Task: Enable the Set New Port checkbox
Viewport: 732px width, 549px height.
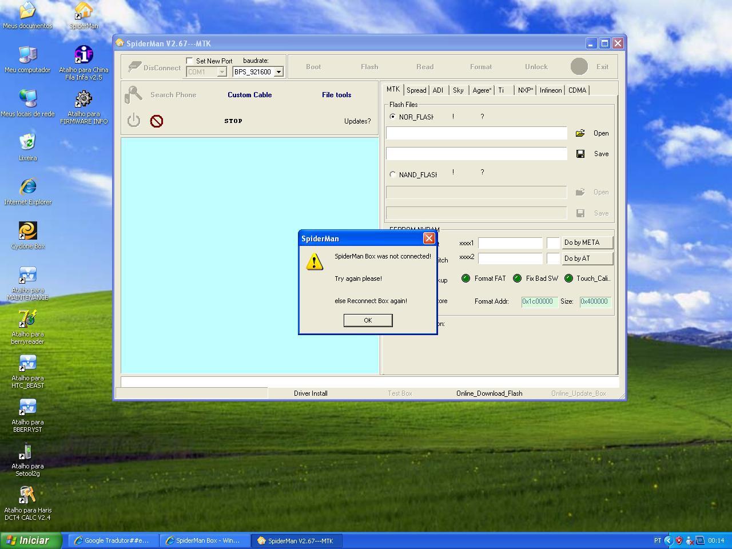Action: click(190, 61)
